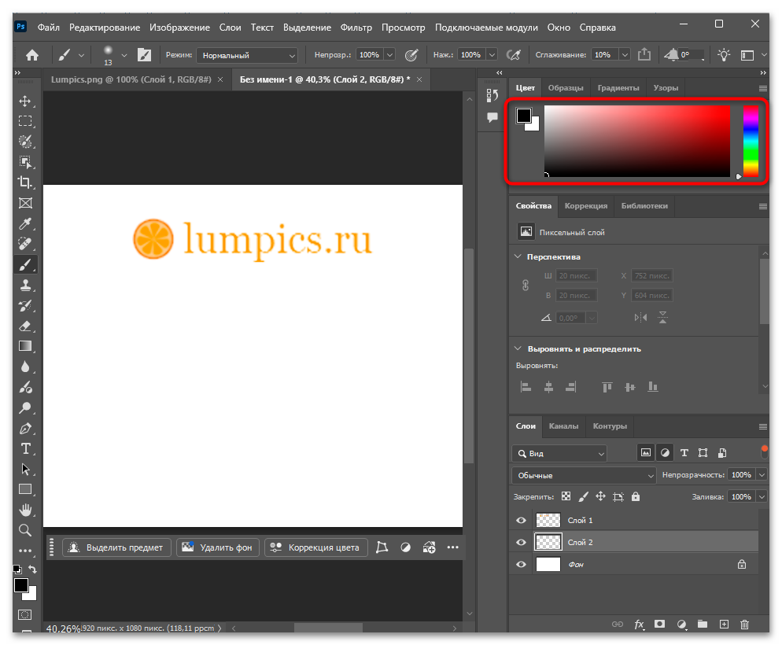This screenshot has width=782, height=645.
Task: Select the Horizontal Type tool
Action: (25, 448)
